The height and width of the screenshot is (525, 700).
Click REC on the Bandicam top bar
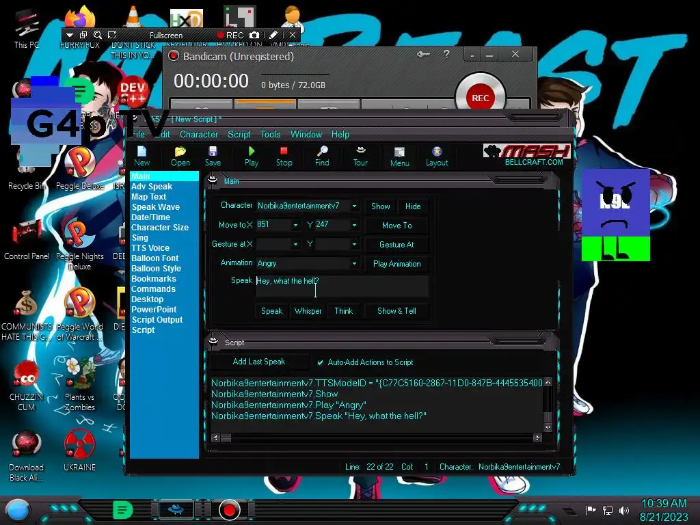click(x=230, y=35)
